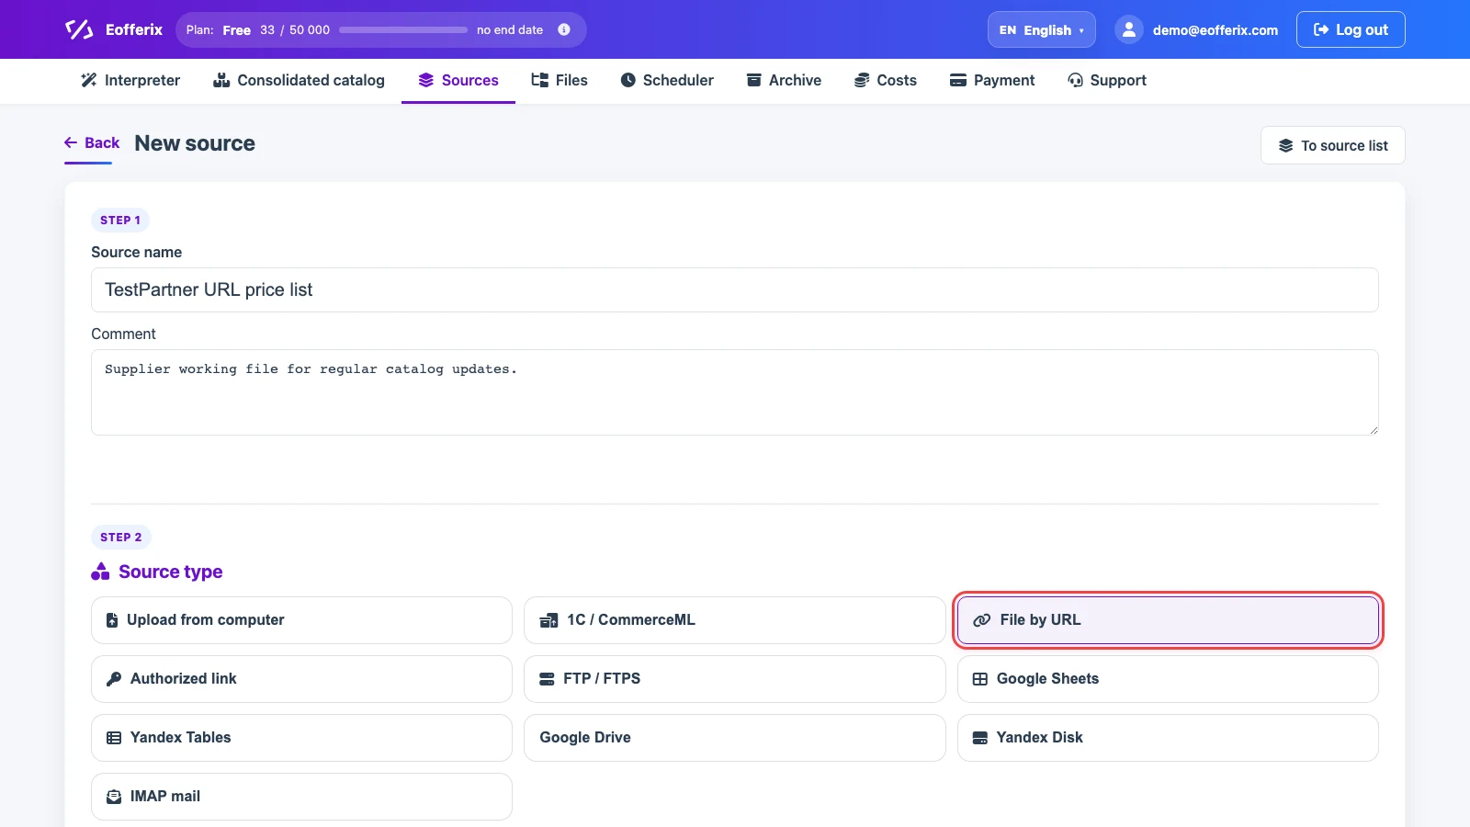Screen dimensions: 1470x827
Task: Click the plan info circle icon
Action: coord(564,29)
